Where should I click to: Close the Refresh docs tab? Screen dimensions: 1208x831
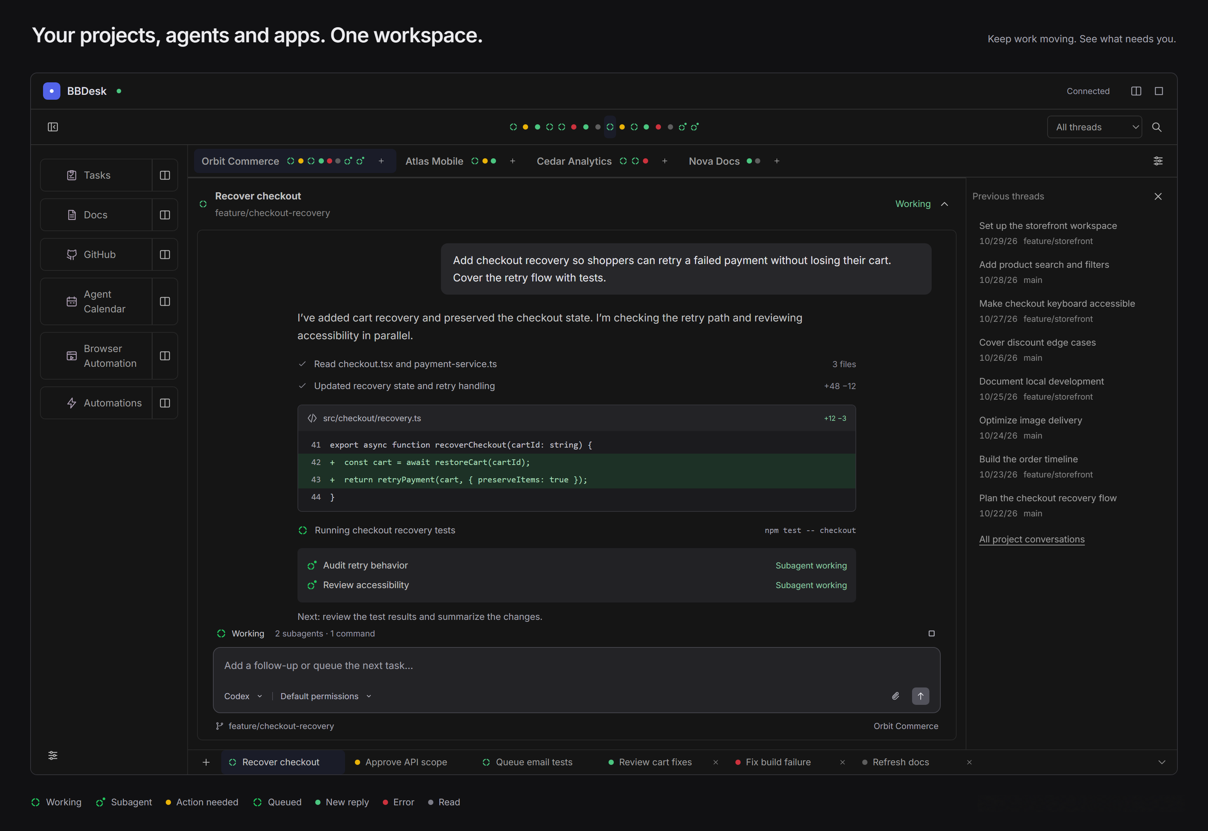tap(969, 762)
